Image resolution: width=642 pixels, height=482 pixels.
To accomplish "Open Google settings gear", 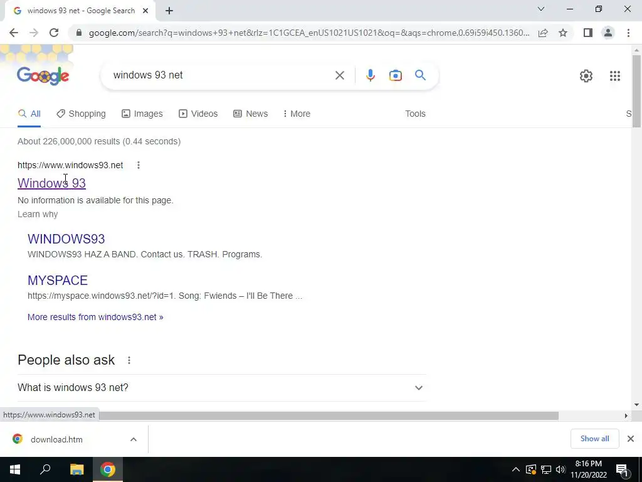I will (x=586, y=76).
